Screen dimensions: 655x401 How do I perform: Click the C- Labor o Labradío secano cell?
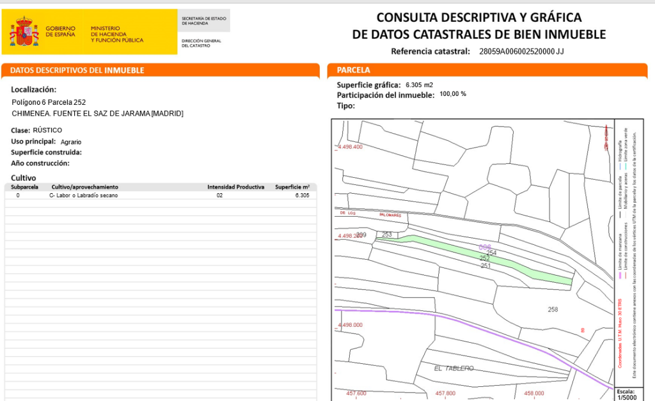(x=84, y=196)
